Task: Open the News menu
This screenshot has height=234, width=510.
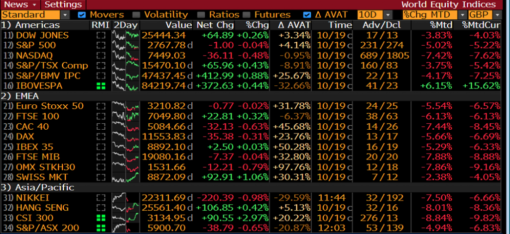Action: [x=18, y=4]
